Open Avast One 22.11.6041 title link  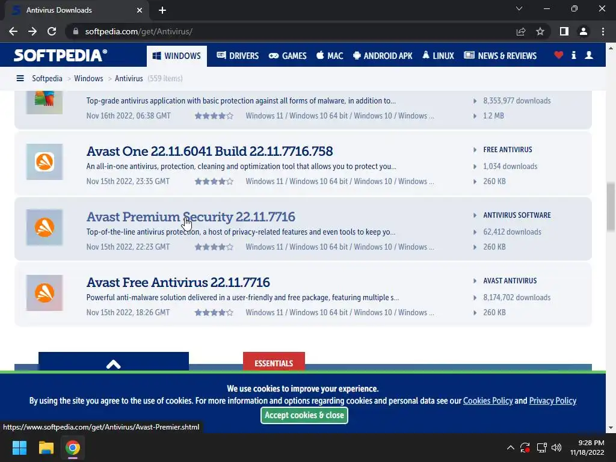click(210, 151)
